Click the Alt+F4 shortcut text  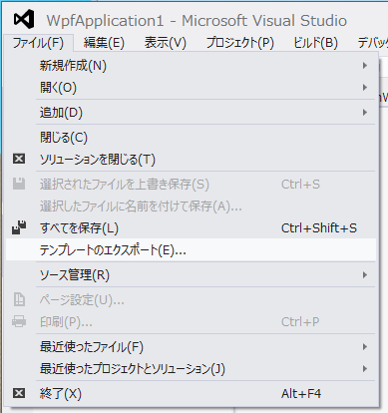[301, 394]
